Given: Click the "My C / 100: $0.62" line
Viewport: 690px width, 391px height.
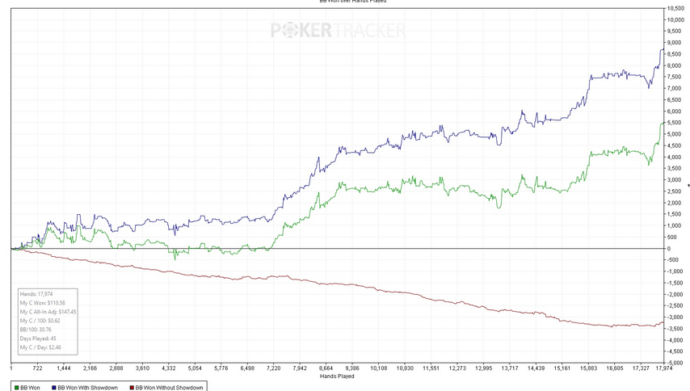Looking at the screenshot, I should click(x=40, y=321).
